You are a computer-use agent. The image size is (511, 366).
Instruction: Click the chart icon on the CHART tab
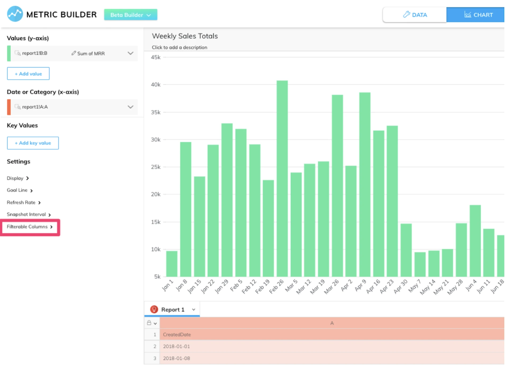click(468, 15)
